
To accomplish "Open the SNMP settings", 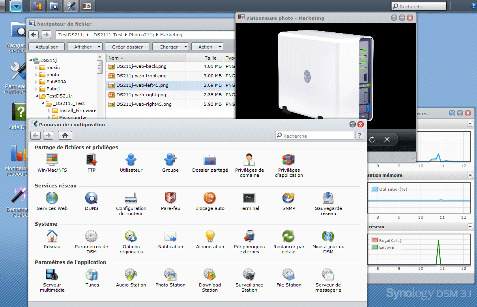I will 289,201.
